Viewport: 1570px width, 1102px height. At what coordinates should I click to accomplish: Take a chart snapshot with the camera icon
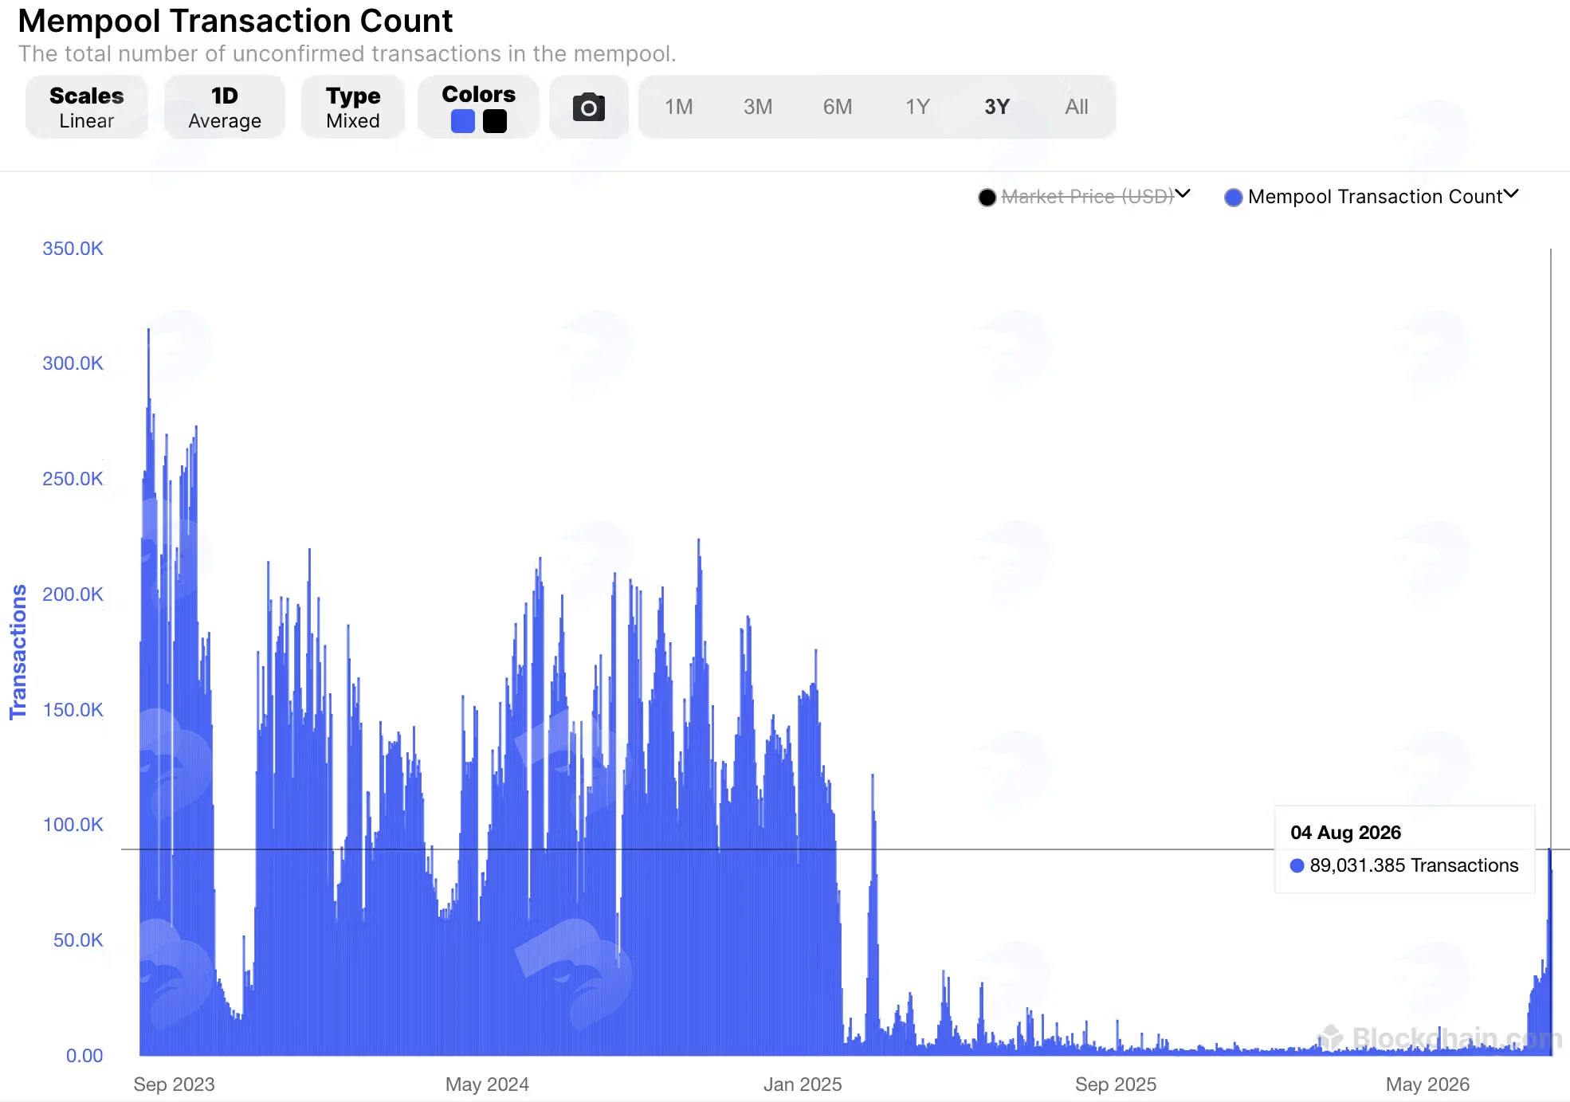coord(589,107)
